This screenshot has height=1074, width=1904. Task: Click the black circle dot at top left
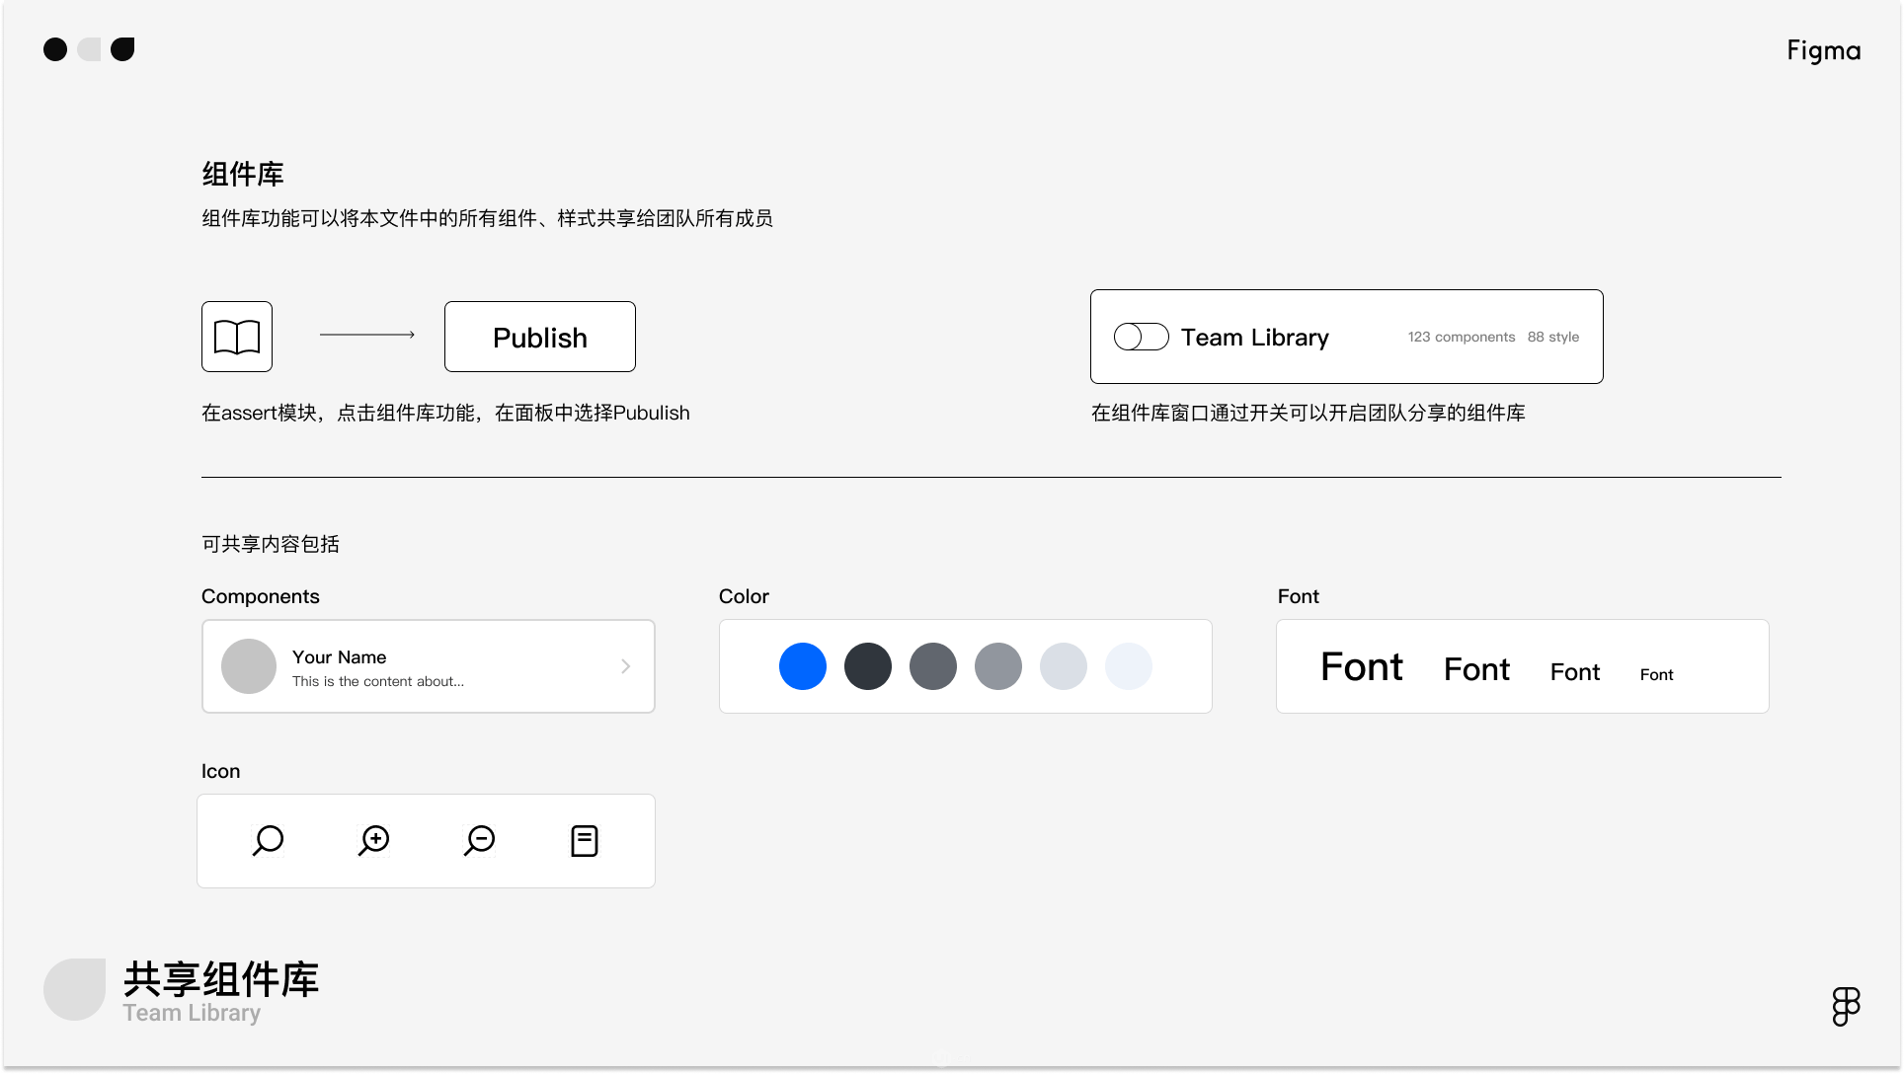pyautogui.click(x=55, y=49)
